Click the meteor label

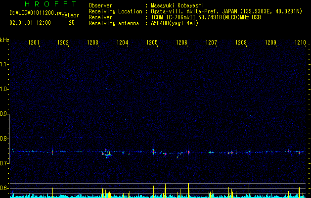point(70,15)
